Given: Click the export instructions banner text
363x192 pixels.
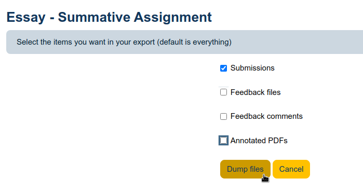Looking at the screenshot, I should [124, 42].
